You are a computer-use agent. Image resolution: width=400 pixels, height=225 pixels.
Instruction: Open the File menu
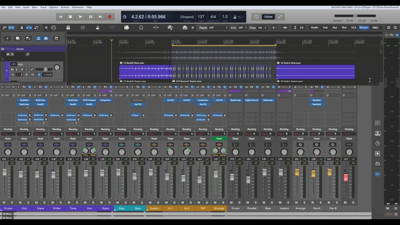click(x=3, y=7)
